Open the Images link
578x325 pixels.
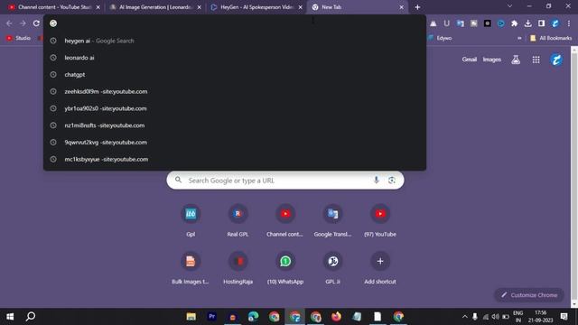coord(491,60)
